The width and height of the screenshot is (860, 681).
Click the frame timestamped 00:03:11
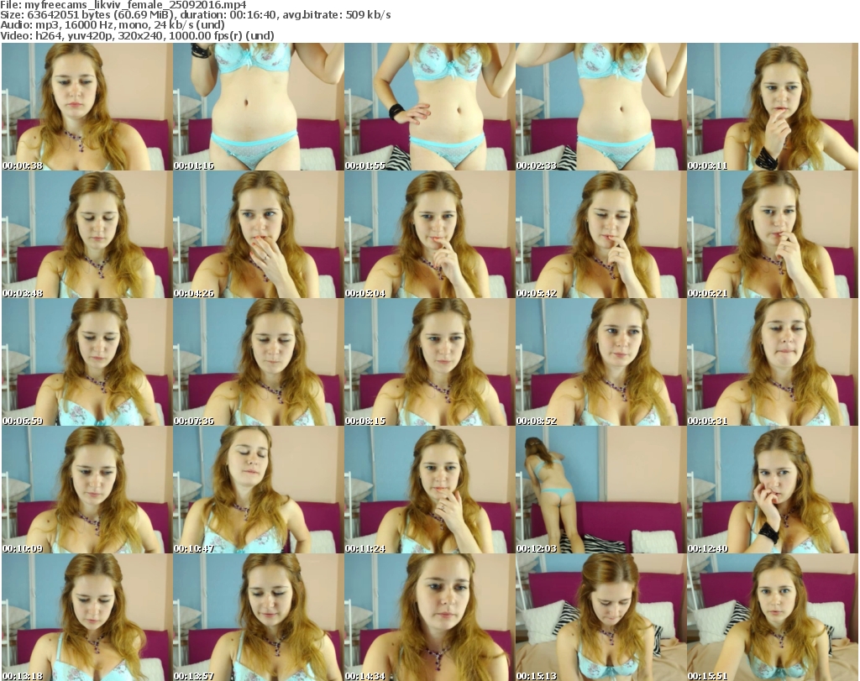[x=772, y=107]
